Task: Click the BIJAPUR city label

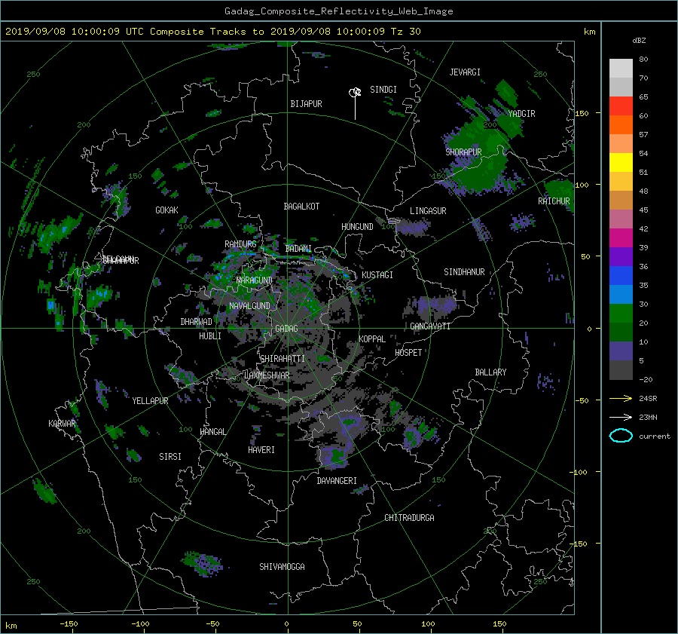Action: (x=306, y=104)
